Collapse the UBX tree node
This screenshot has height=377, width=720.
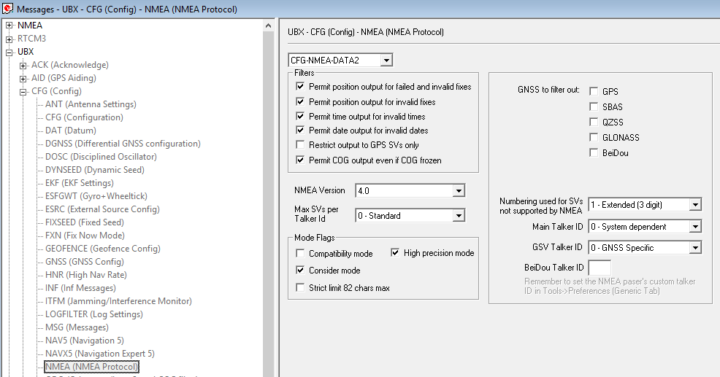coord(9,52)
